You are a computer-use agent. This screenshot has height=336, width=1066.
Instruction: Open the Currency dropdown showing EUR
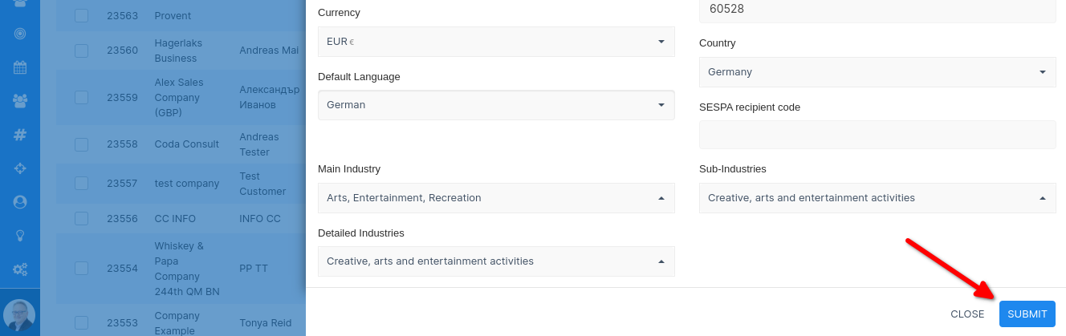[x=496, y=42]
